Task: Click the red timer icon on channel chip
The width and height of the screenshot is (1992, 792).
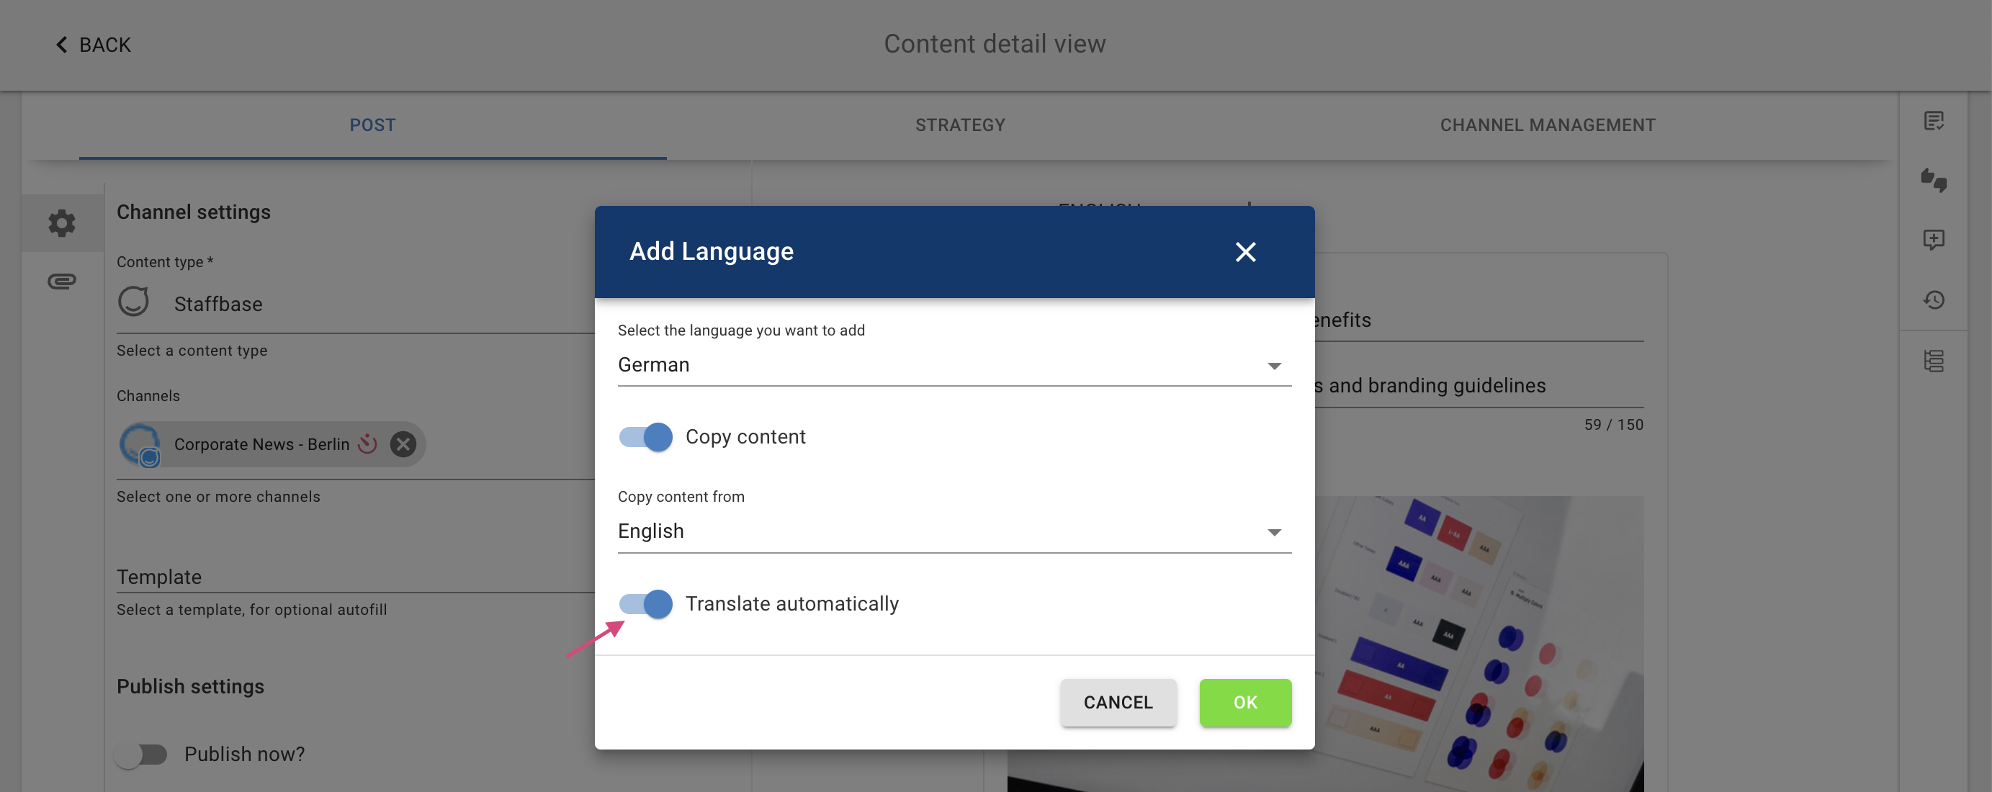Action: point(368,444)
